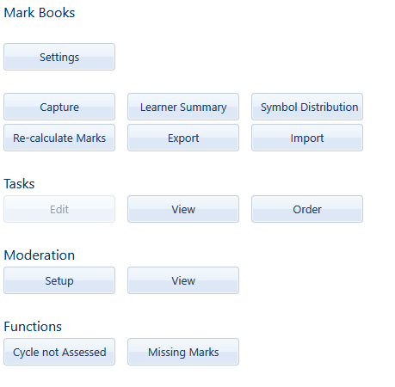Open Moderation Setup
The height and width of the screenshot is (387, 395).
tap(59, 280)
